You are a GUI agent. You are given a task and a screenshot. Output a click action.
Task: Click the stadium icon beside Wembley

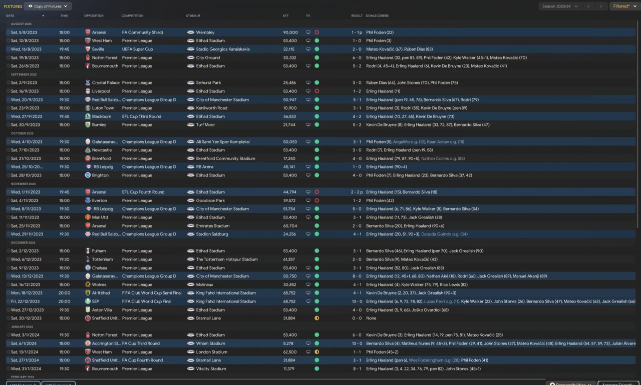(191, 32)
